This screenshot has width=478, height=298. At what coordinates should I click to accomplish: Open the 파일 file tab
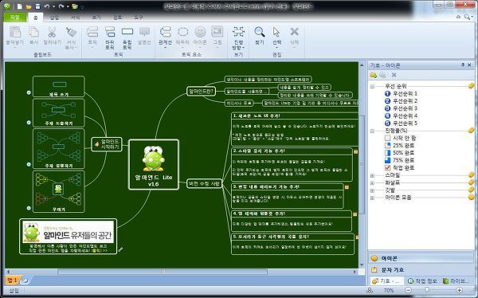point(14,17)
